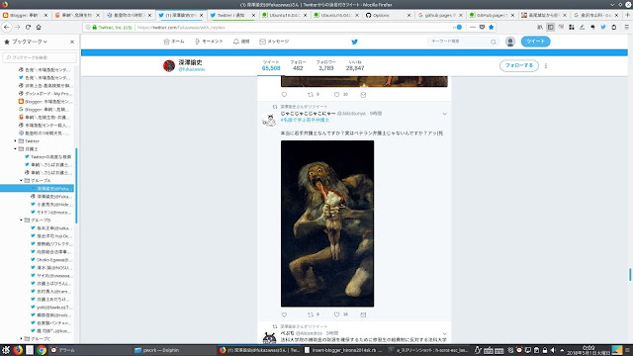Viewport: 633px width, 356px height.
Task: Select the Likes tab showing 28,847
Action: tap(355, 65)
